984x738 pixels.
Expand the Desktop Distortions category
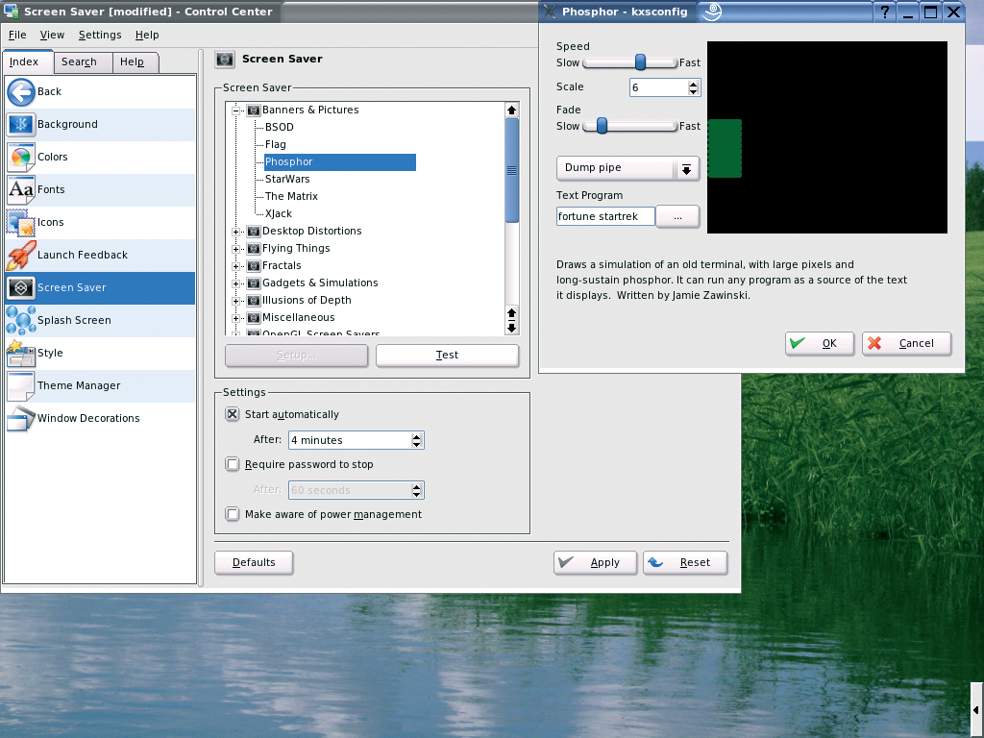tap(236, 232)
